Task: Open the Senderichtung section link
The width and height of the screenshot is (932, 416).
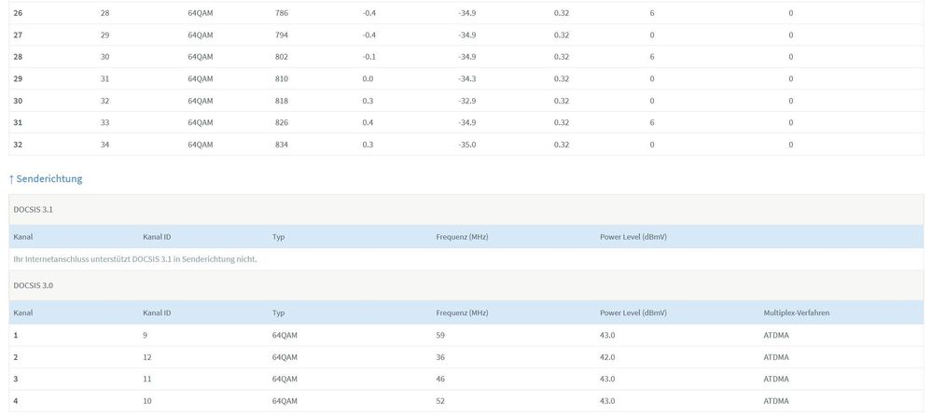Action: 46,178
